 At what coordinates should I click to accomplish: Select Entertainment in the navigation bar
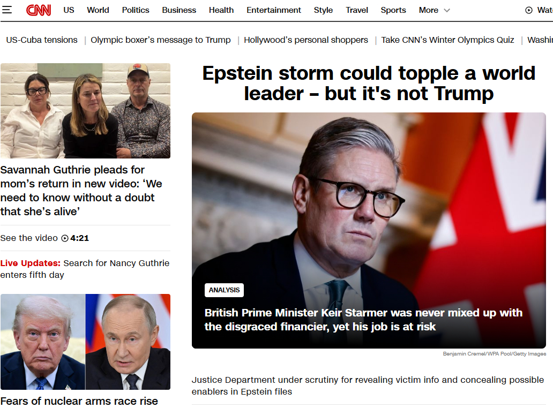coord(274,10)
